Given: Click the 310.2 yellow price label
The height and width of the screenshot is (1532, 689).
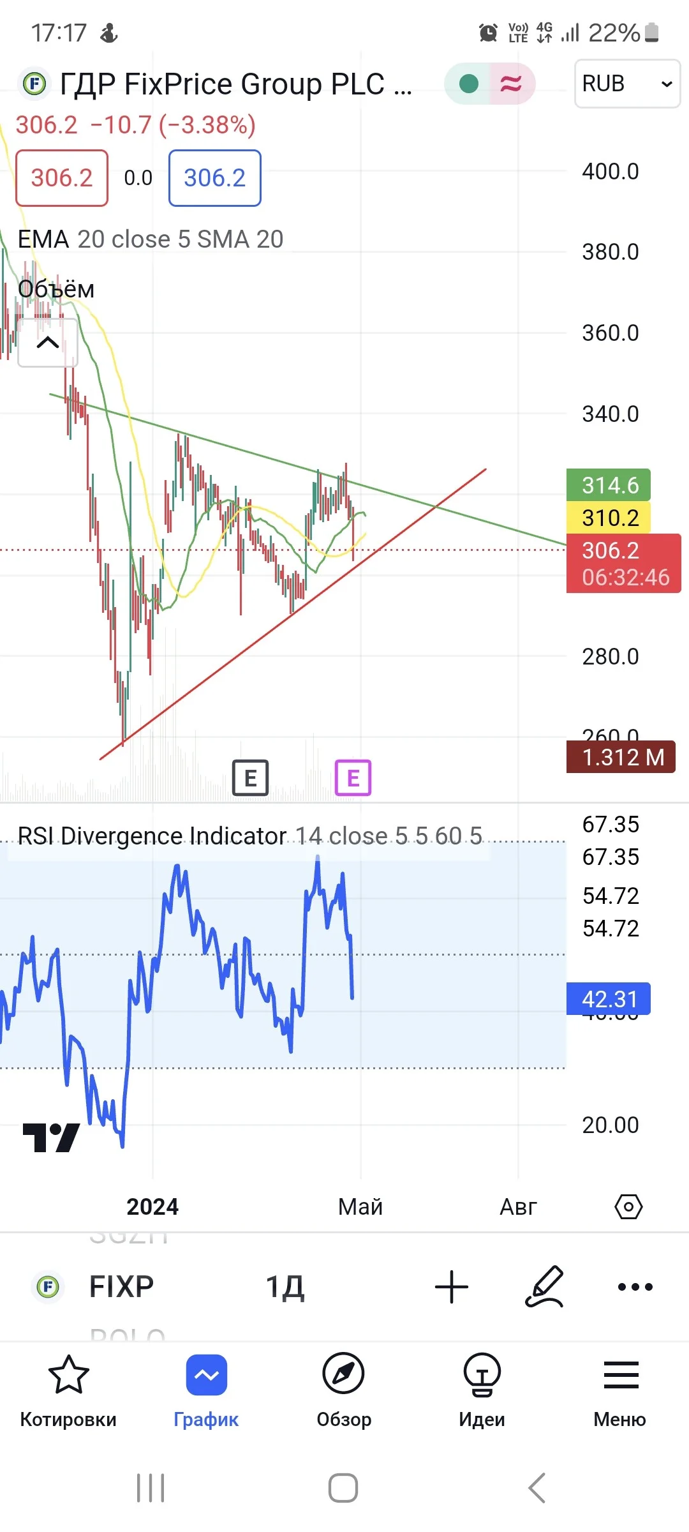Looking at the screenshot, I should [609, 518].
